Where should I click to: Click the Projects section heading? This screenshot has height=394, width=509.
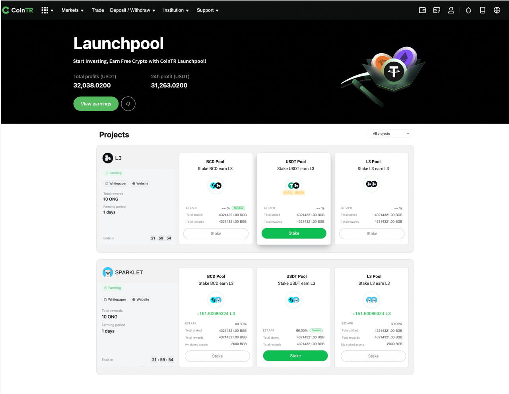point(114,135)
